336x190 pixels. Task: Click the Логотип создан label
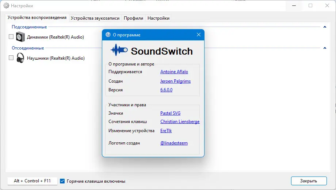124,143
